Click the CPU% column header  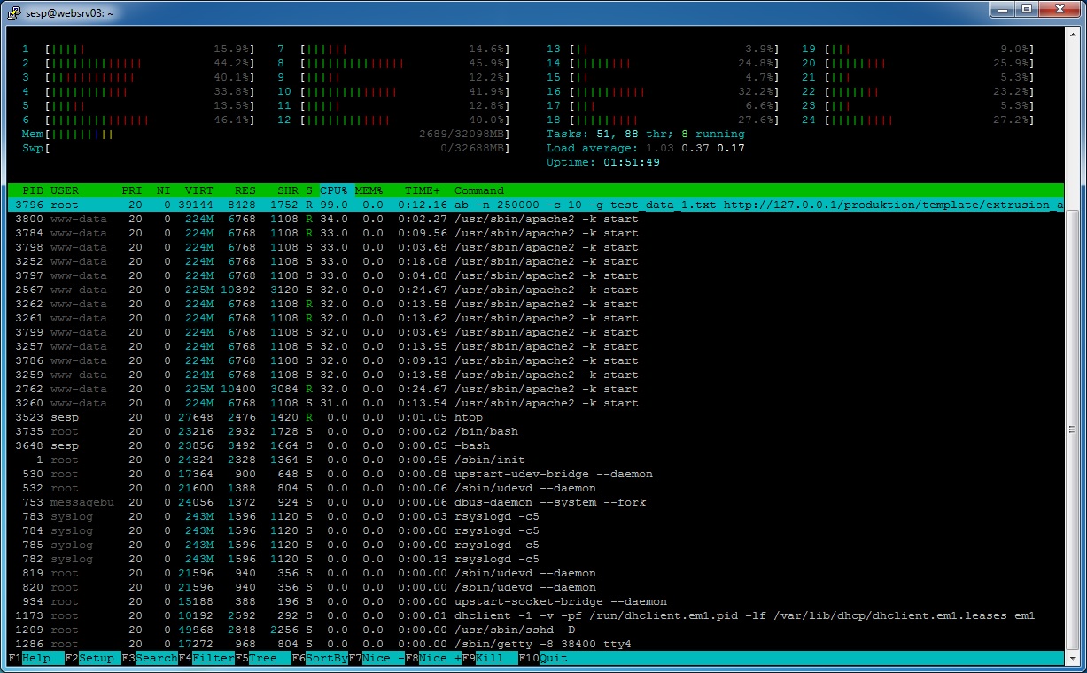pos(334,190)
